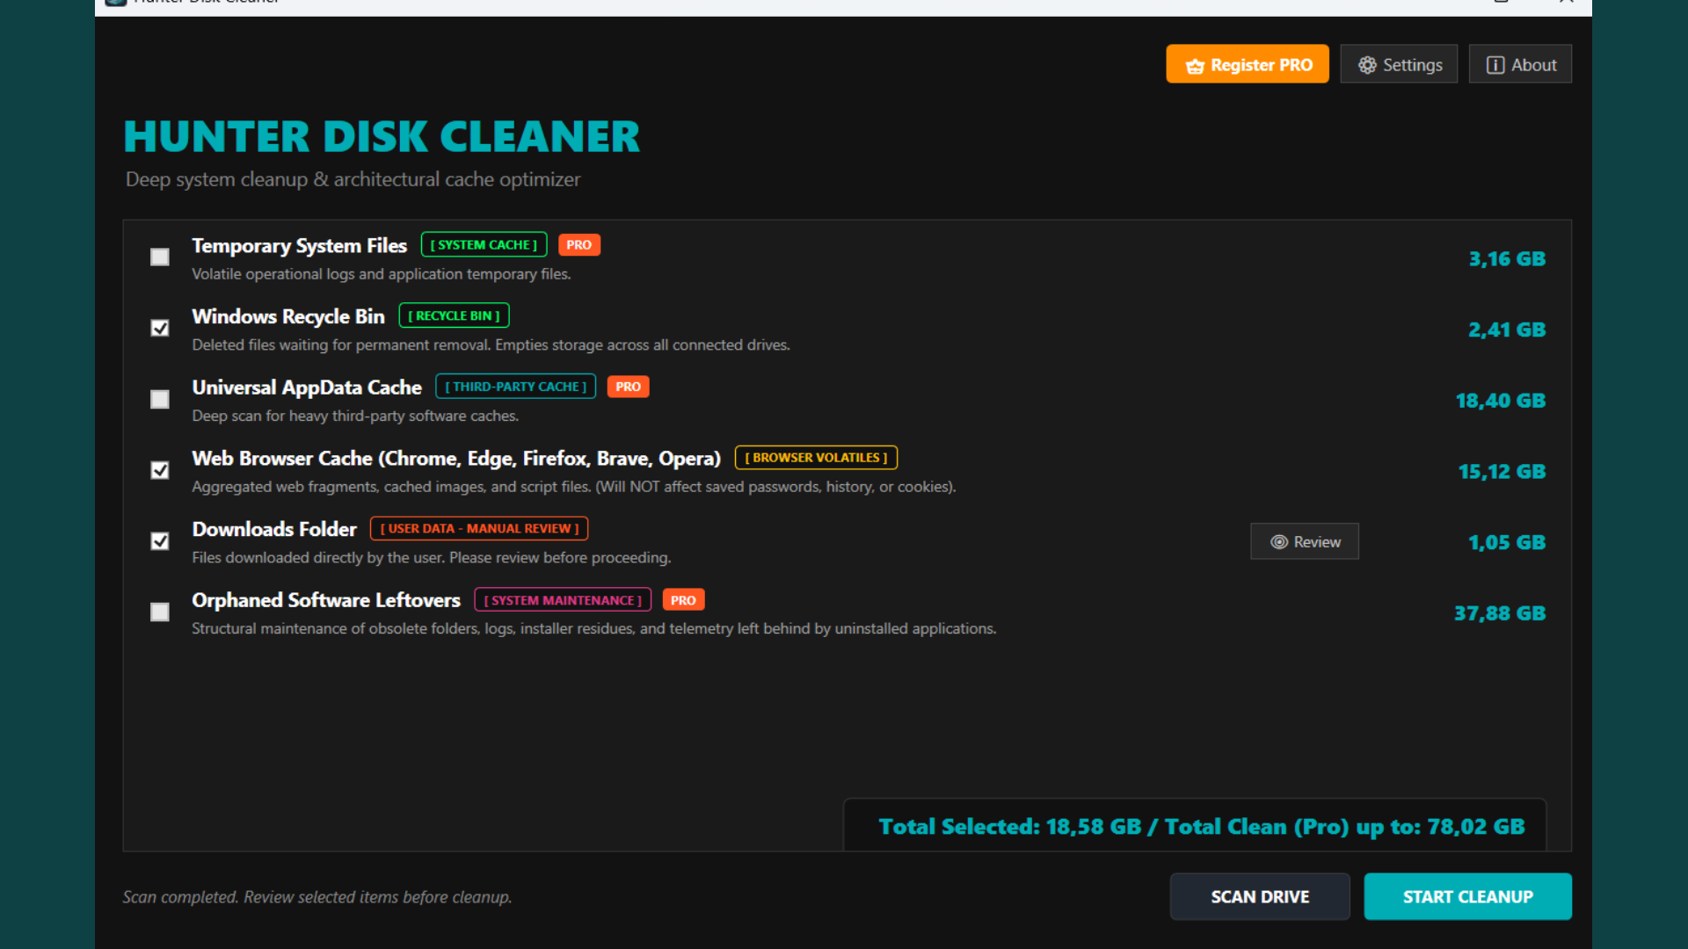Image resolution: width=1688 pixels, height=949 pixels.
Task: Click the Register PRO button
Action: pyautogui.click(x=1247, y=64)
